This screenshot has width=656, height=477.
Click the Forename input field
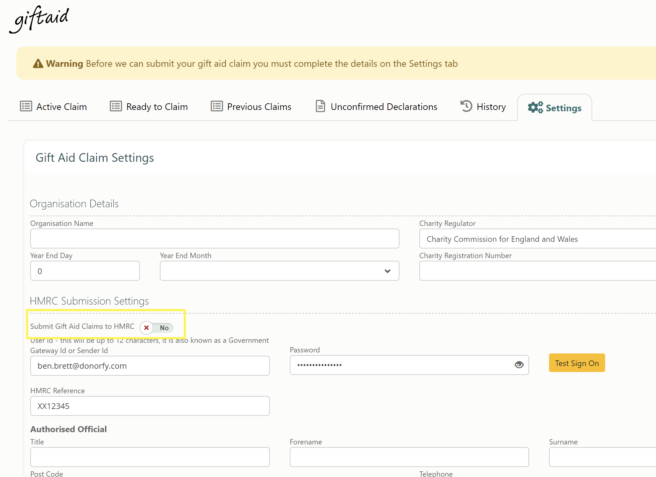coord(409,457)
